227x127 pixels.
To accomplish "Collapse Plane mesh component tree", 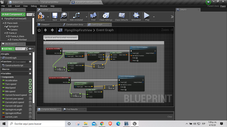I will (3, 23).
